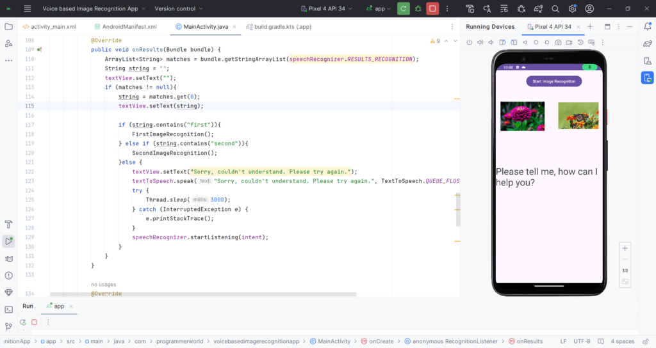Open the app run configuration dropdown

coord(379,8)
